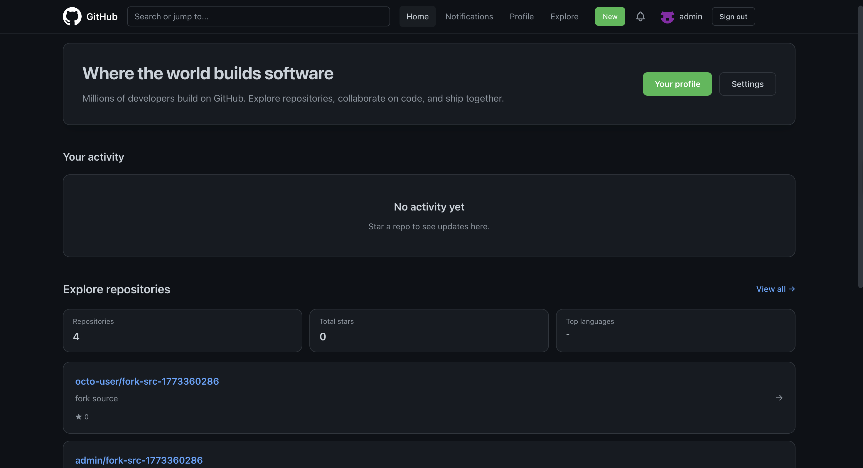Click the Sign out button
This screenshot has width=863, height=468.
click(733, 16)
